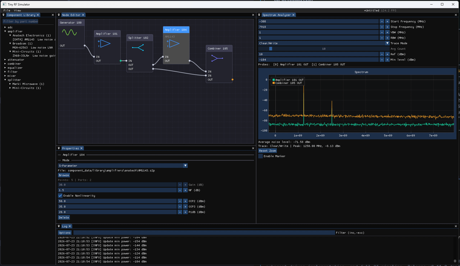Screen dimensions: 460x266
Task: Open the View menu
Action: 17,11
